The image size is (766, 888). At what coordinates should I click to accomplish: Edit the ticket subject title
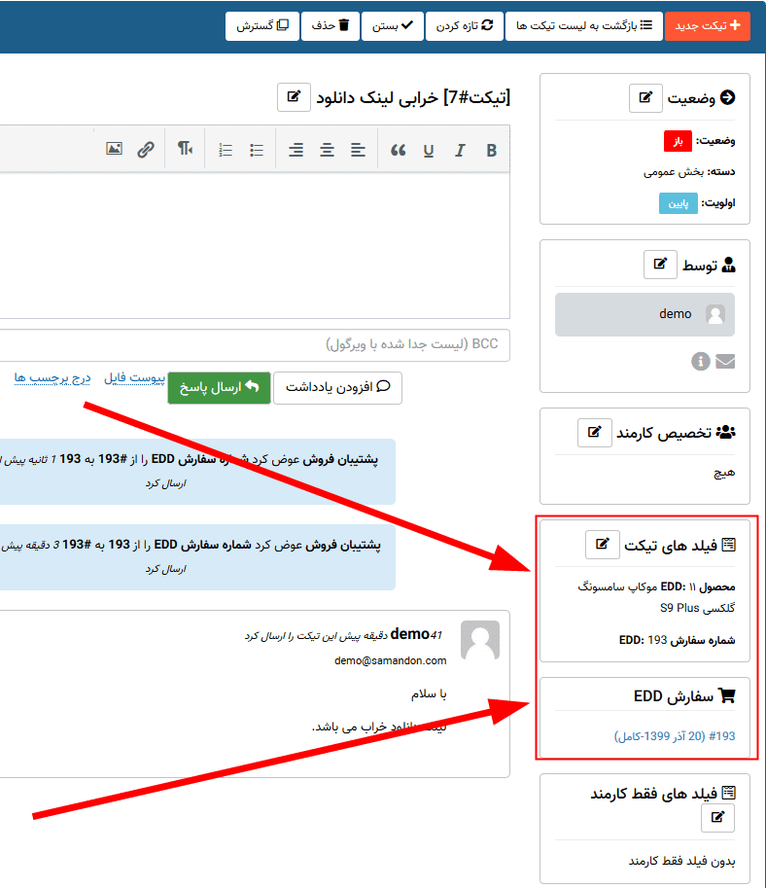click(x=294, y=97)
